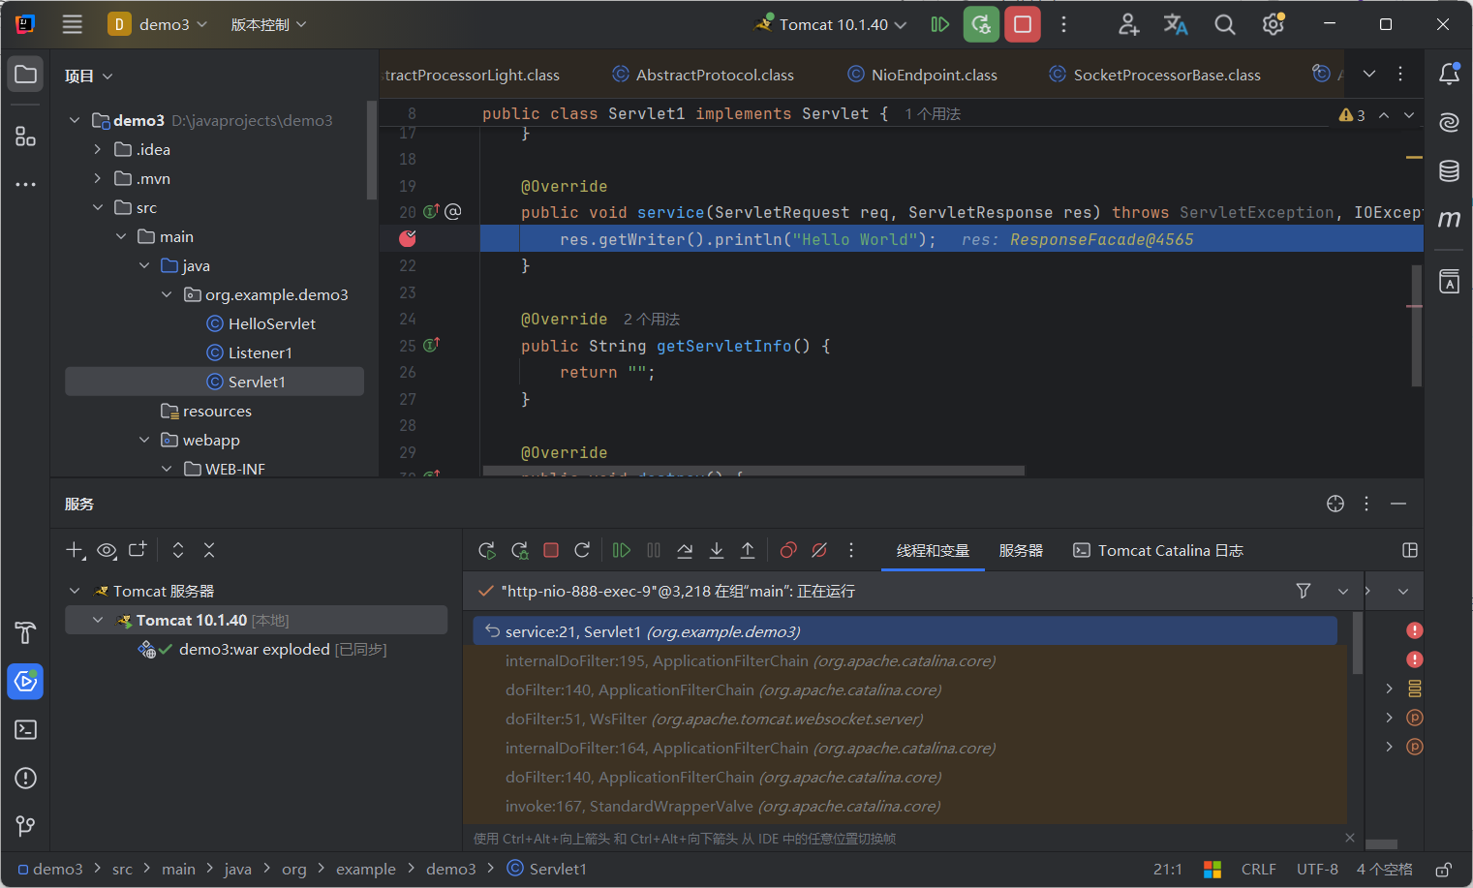The height and width of the screenshot is (888, 1473).
Task: Open the Terminal tool window icon
Action: click(24, 729)
